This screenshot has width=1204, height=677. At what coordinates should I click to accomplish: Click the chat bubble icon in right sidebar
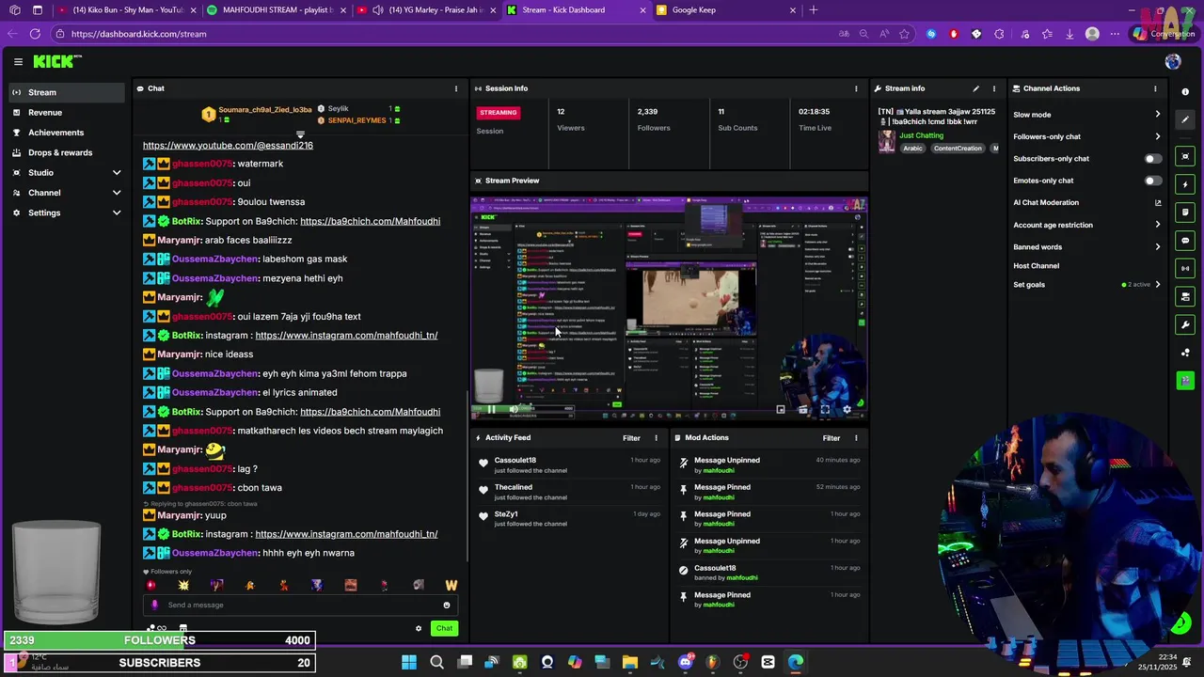click(1185, 241)
